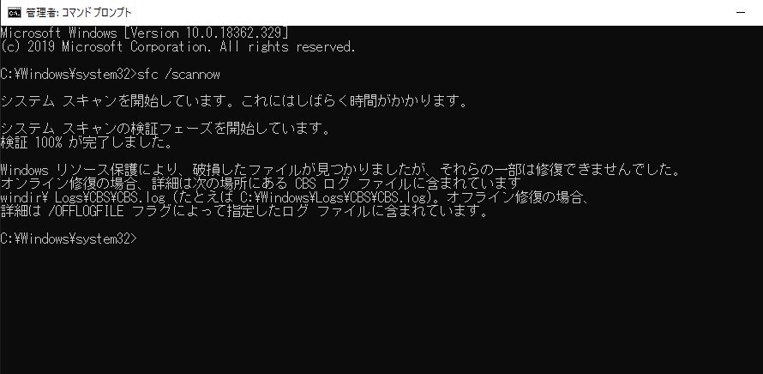Click the 検証 100% が完了しました line

click(87, 142)
